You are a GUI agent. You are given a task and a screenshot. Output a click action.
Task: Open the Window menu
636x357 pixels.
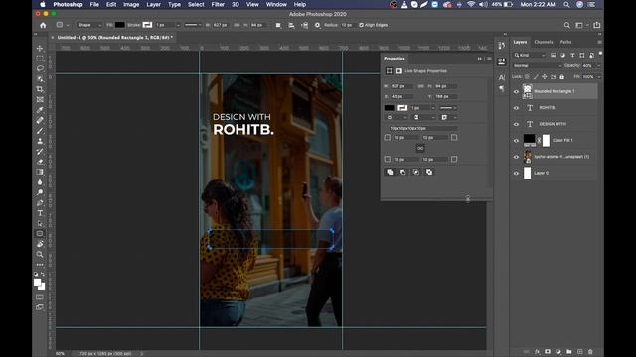(276, 4)
